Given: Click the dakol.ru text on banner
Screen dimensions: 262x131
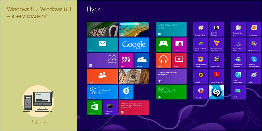Looking at the screenshot, I should pyautogui.click(x=38, y=123).
